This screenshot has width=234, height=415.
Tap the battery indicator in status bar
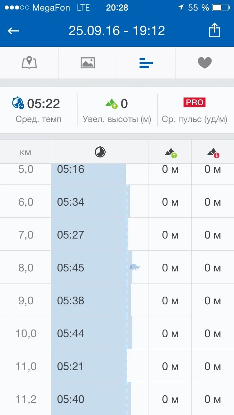click(x=222, y=7)
